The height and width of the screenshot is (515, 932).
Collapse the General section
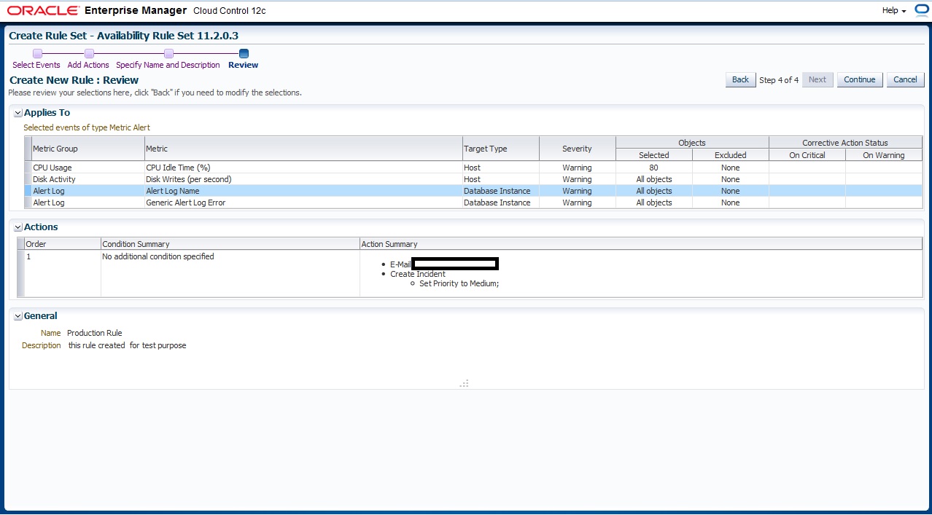pos(18,317)
